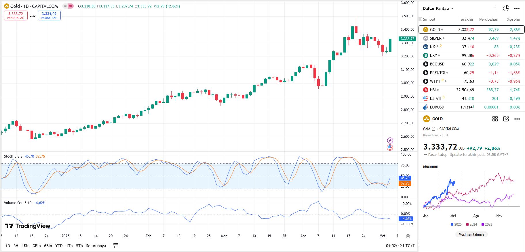The height and width of the screenshot is (252, 525).
Task: Click the Musiman lainnya button
Action: tap(471, 234)
